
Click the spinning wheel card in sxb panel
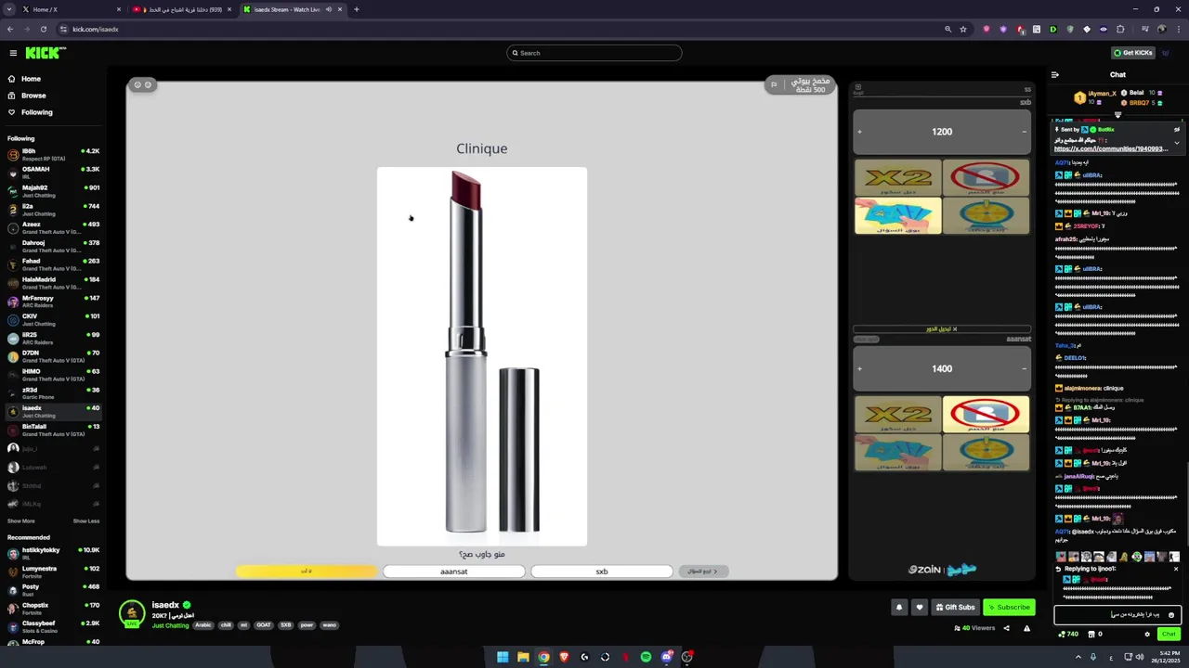[x=986, y=216]
